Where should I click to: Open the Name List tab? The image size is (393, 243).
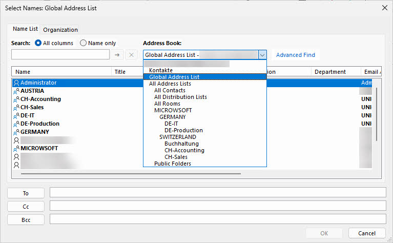point(25,29)
